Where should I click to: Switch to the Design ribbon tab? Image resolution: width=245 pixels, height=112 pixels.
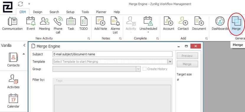pos(37,12)
